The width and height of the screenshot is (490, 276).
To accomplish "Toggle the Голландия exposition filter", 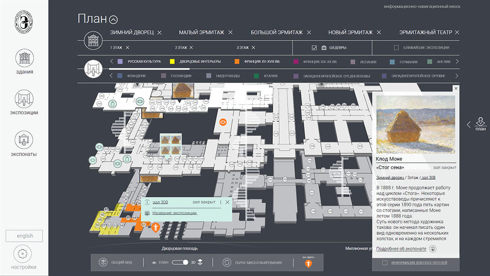I will coord(176,76).
